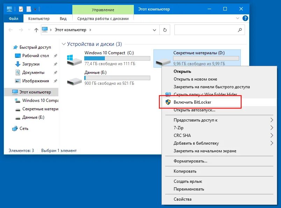Image resolution: width=281 pixels, height=208 pixels.
Task: Choose Переименовать from context menu
Action: (x=219, y=189)
